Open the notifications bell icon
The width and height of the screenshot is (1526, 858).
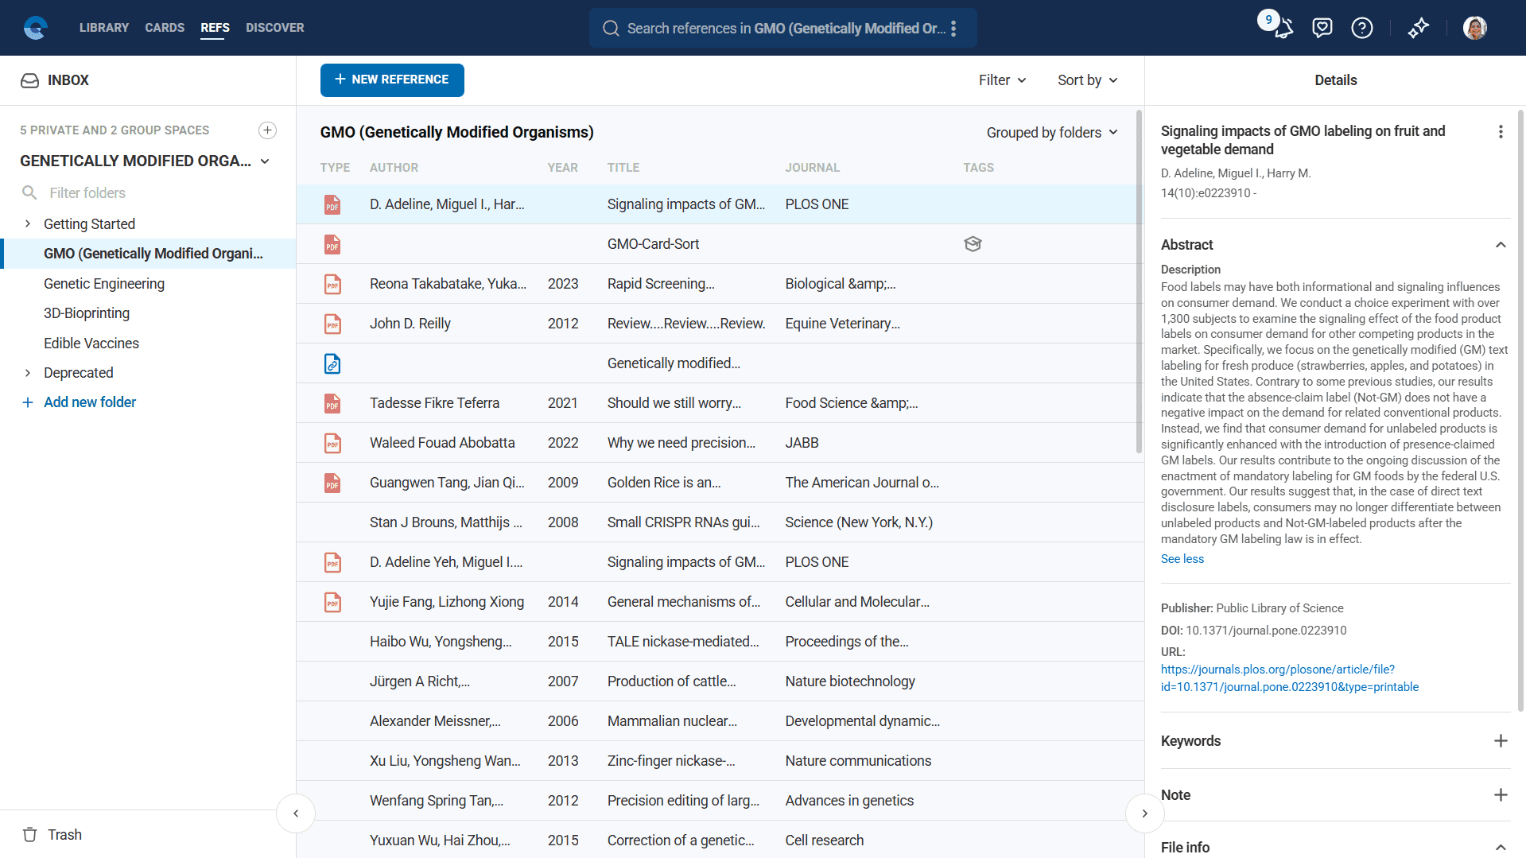pyautogui.click(x=1283, y=29)
